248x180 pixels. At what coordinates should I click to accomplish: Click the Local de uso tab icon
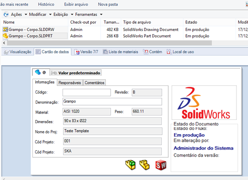point(169,52)
